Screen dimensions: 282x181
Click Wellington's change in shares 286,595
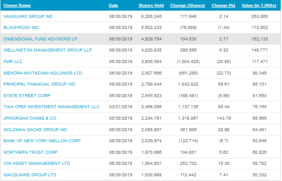pyautogui.click(x=188, y=50)
